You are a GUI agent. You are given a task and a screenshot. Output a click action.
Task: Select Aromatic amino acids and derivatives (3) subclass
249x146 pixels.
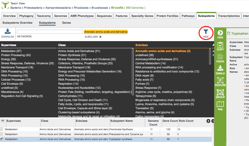(x=163, y=51)
